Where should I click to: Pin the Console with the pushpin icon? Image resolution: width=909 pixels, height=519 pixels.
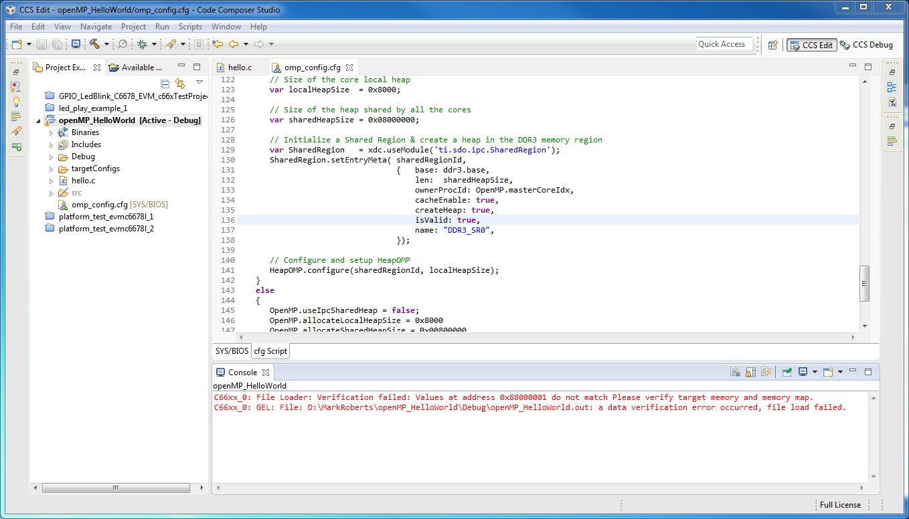[787, 372]
